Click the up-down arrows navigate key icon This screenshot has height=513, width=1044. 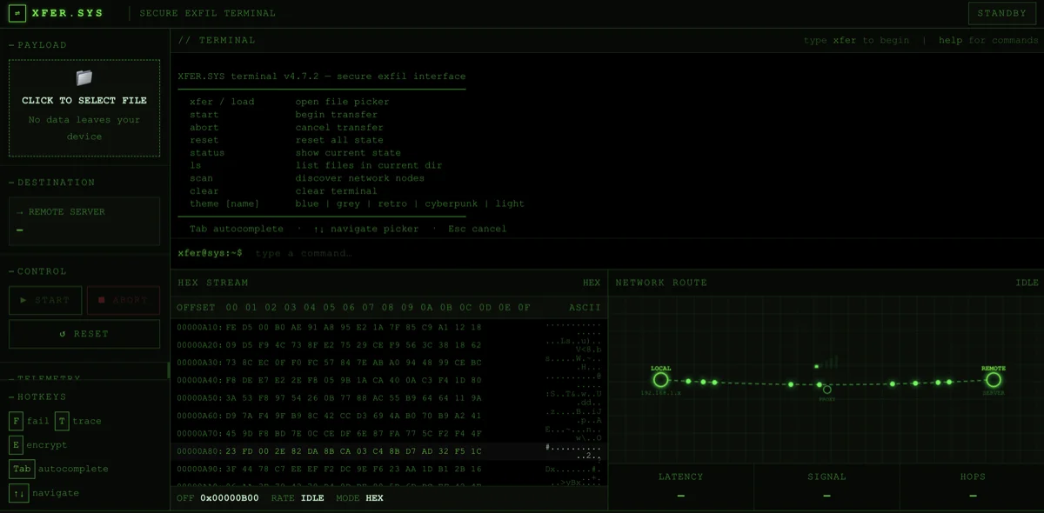click(19, 493)
